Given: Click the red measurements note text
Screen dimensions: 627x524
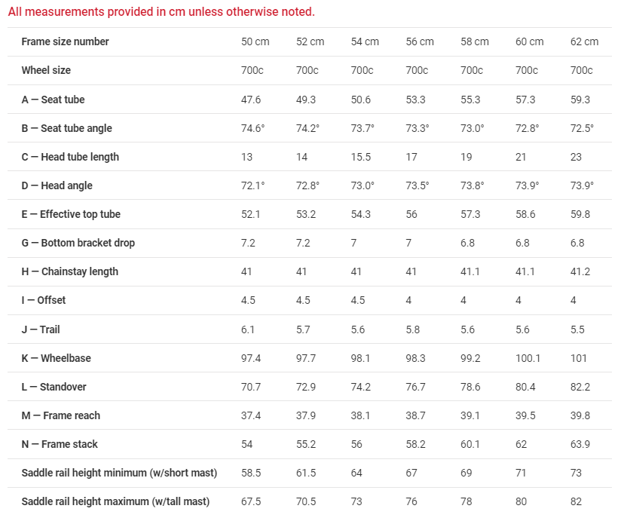Looking at the screenshot, I should click(x=161, y=11).
